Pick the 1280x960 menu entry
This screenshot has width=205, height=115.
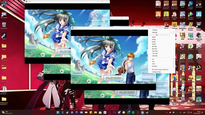tap(161, 56)
